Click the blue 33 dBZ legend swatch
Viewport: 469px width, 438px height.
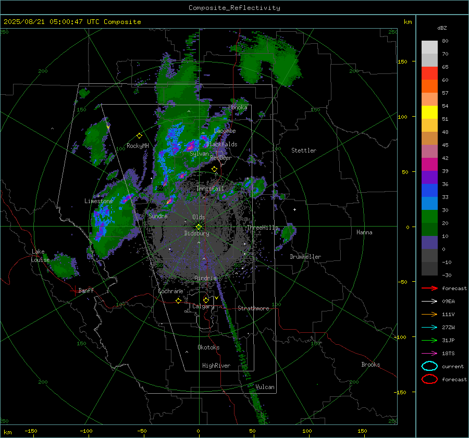(429, 190)
